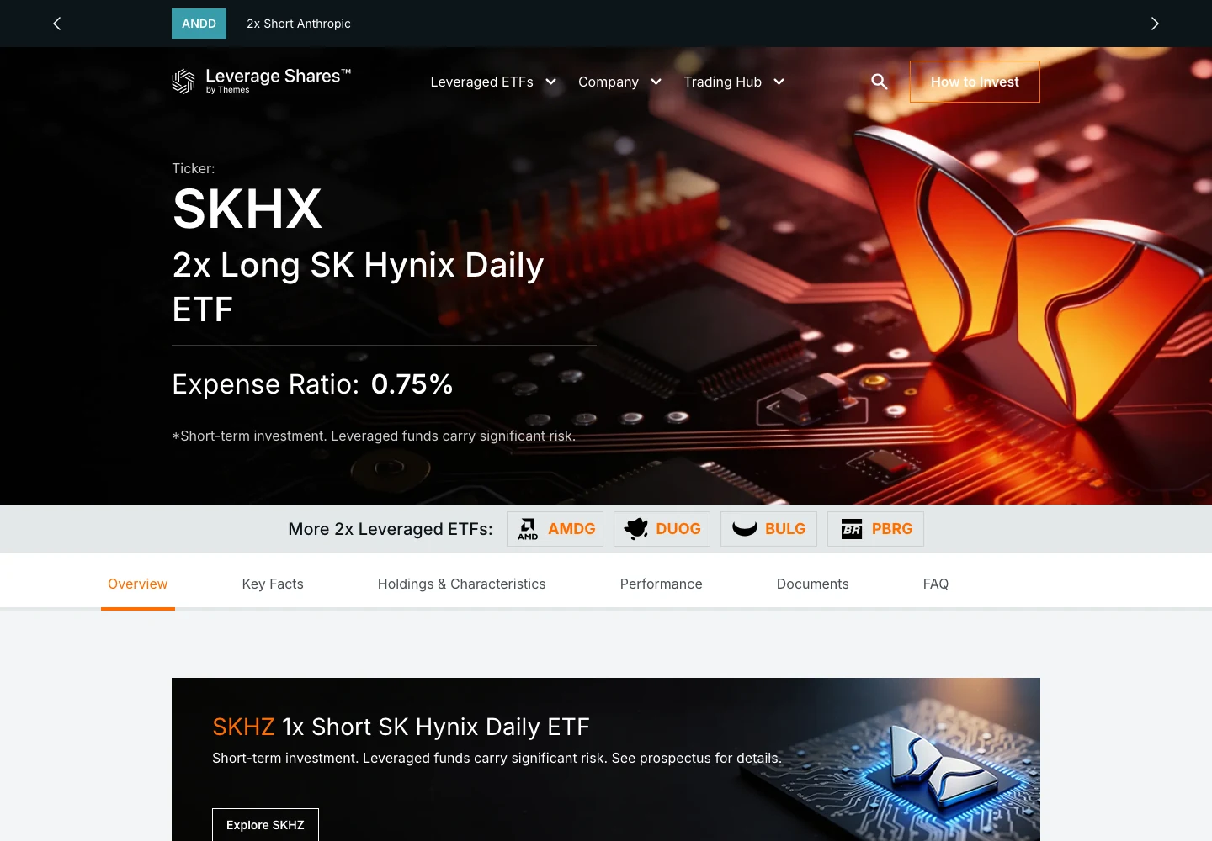Select the Overview tab
This screenshot has height=841, width=1212.
click(x=138, y=584)
